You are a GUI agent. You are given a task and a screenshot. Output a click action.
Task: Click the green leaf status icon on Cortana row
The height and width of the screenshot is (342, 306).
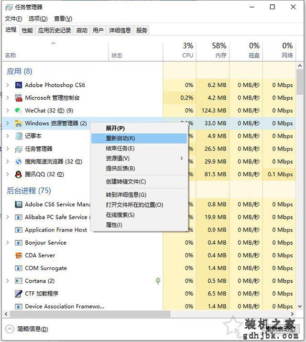click(x=158, y=281)
